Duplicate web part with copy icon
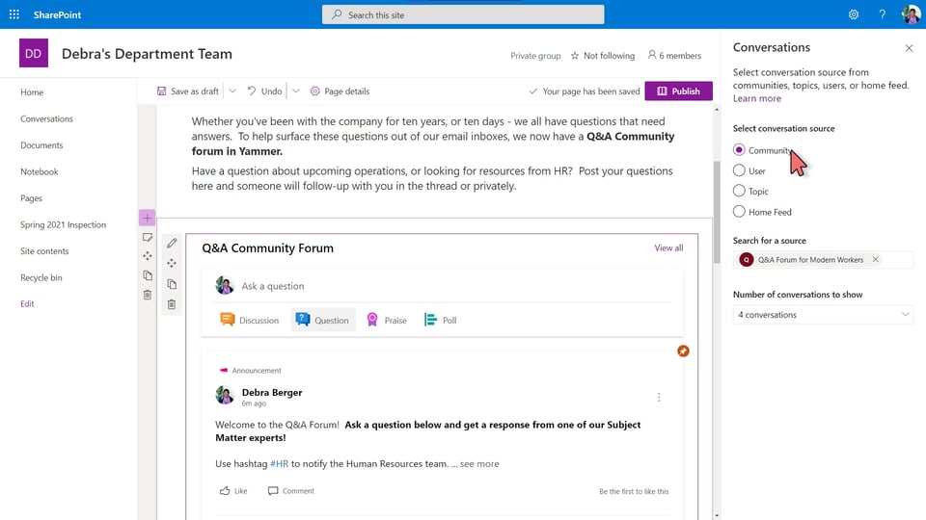The height and width of the screenshot is (520, 926). 172,284
